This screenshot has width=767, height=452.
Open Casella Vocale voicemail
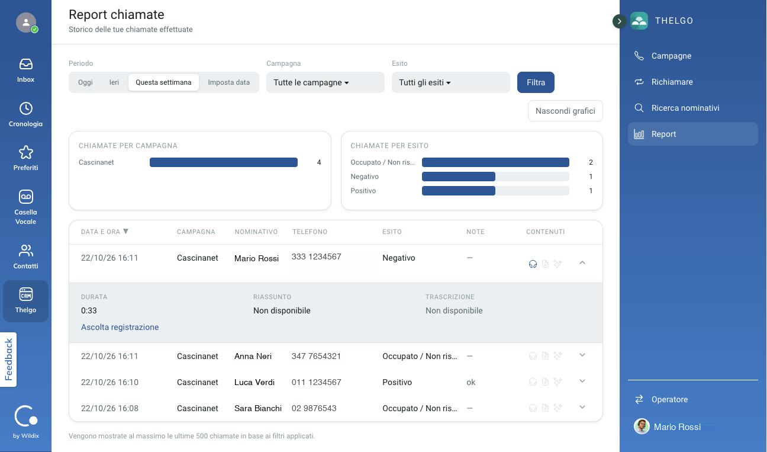click(25, 208)
